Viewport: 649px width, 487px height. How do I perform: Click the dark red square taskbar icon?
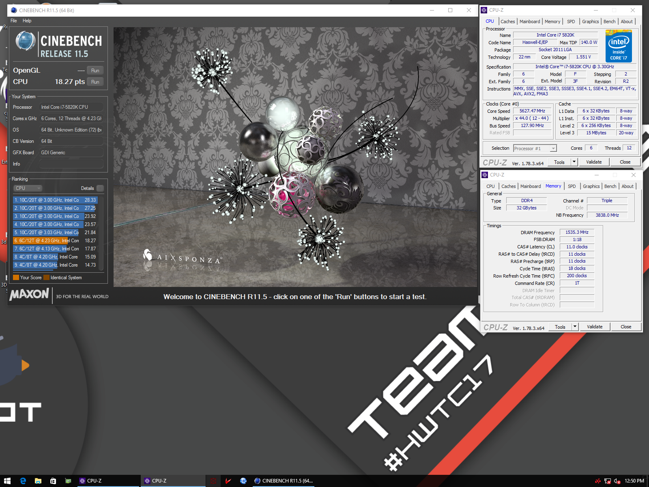213,481
